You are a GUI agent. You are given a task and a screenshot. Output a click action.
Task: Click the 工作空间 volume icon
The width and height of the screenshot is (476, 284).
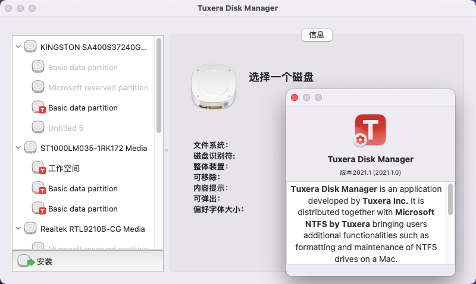point(39,168)
